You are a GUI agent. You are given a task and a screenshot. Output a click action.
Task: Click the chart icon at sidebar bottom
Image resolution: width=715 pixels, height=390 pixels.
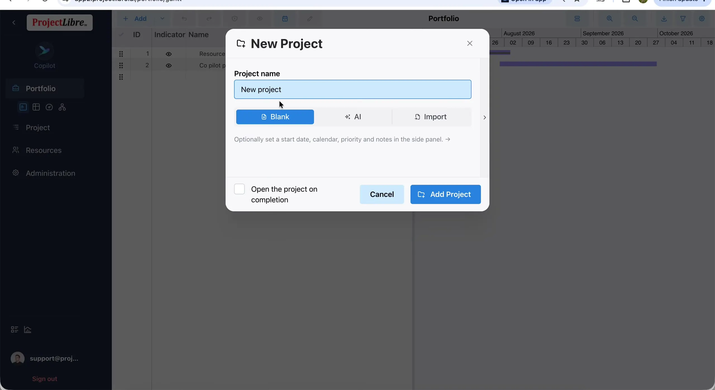click(x=28, y=329)
